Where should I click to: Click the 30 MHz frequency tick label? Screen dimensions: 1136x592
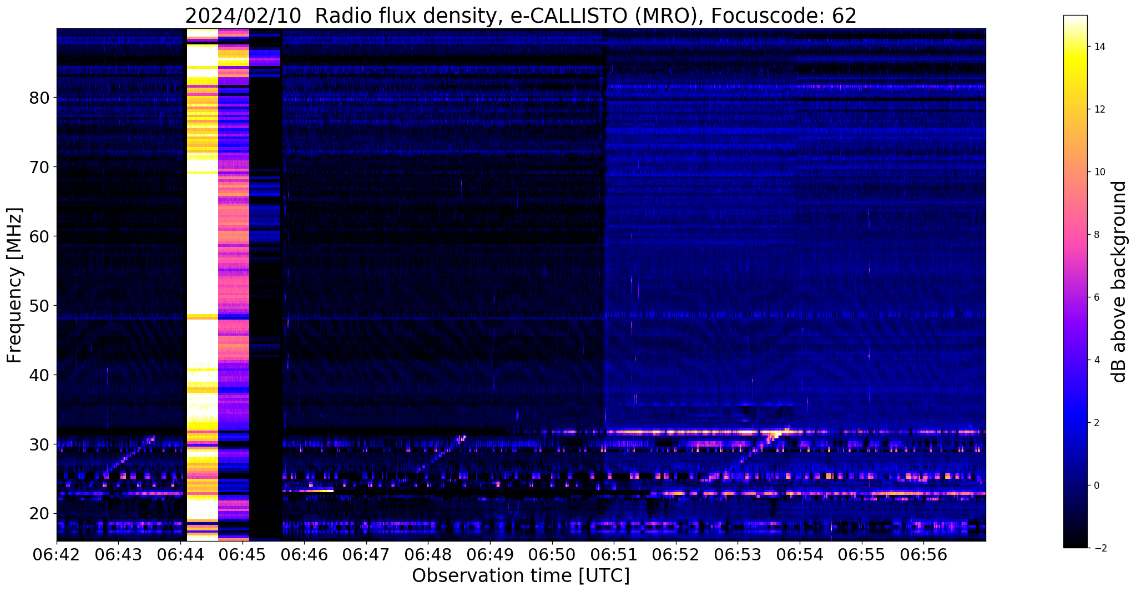click(39, 444)
